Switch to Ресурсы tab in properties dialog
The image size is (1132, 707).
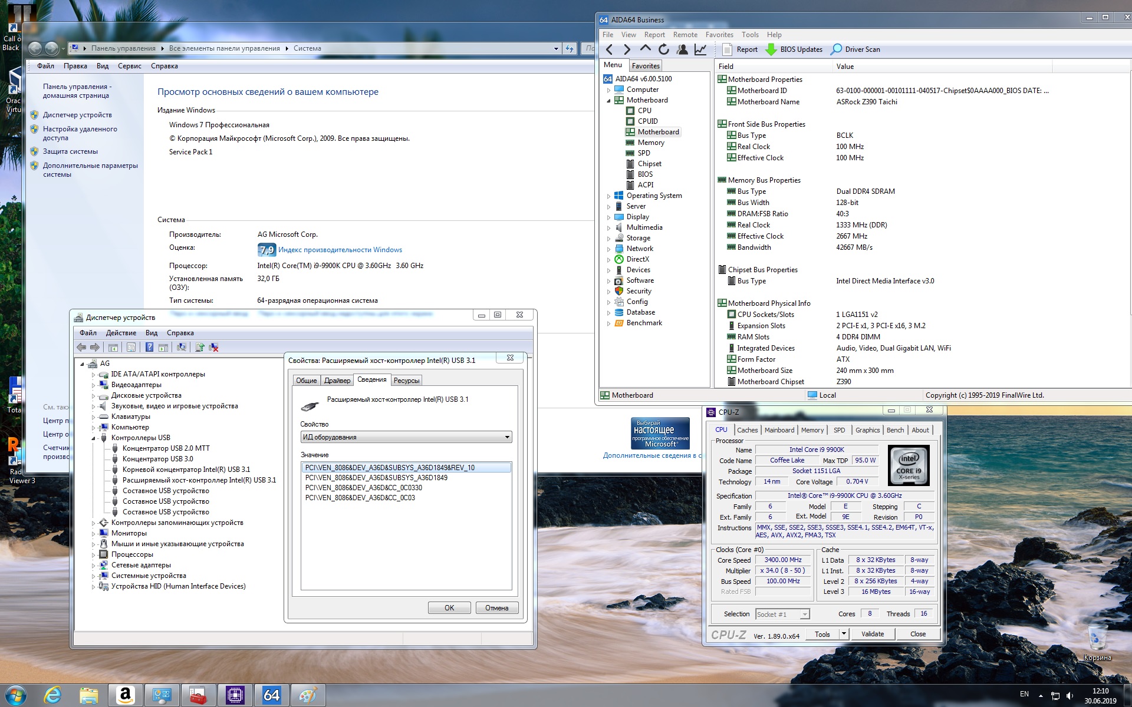click(x=406, y=381)
